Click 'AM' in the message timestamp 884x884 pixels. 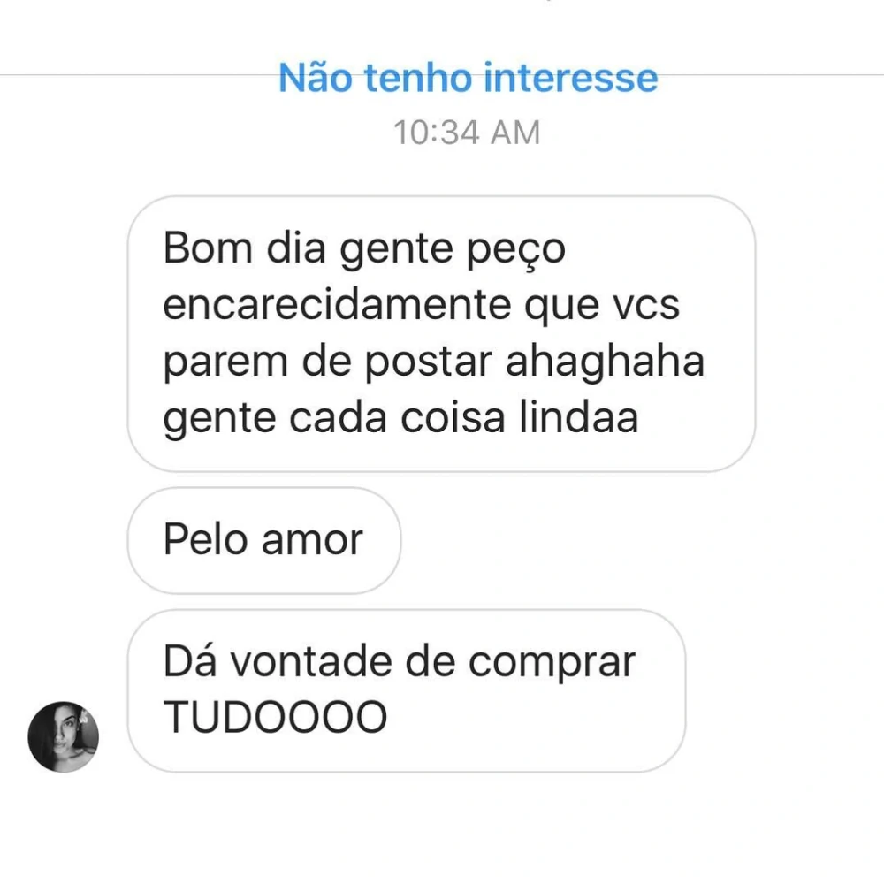pyautogui.click(x=515, y=133)
